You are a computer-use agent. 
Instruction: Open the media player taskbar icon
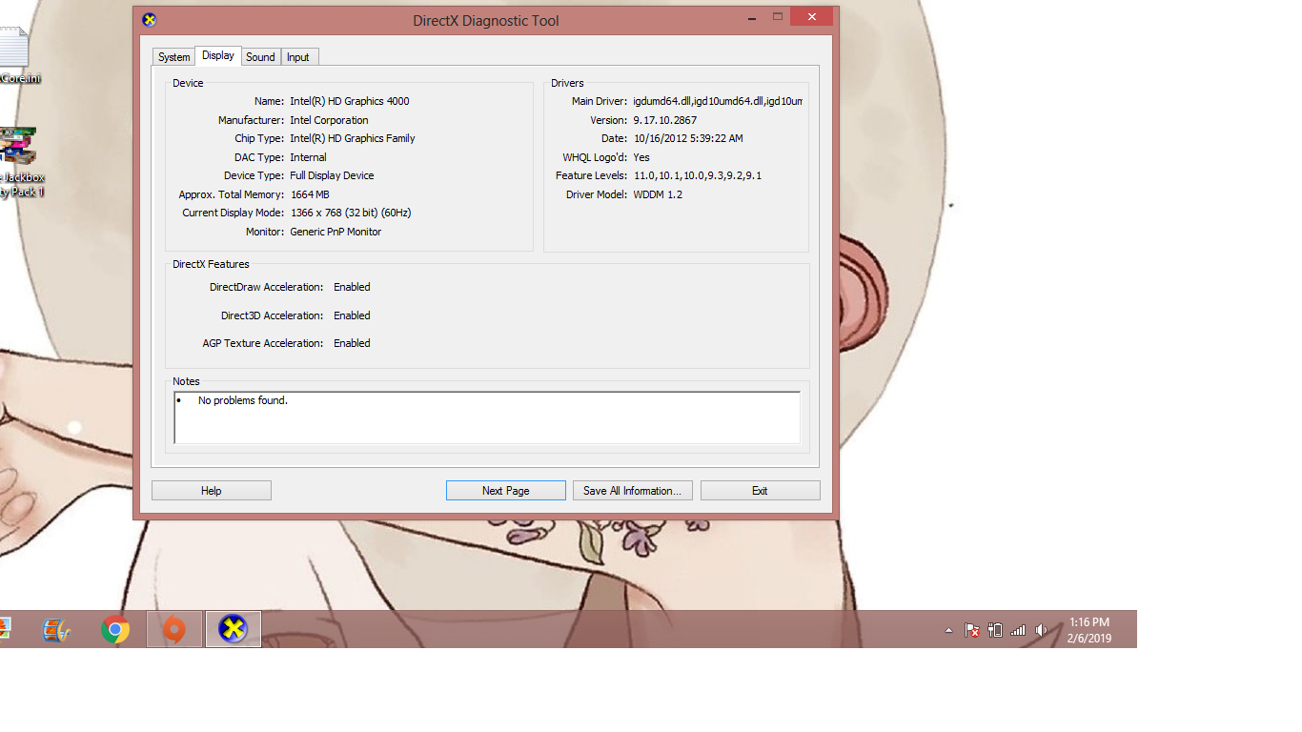tap(56, 630)
